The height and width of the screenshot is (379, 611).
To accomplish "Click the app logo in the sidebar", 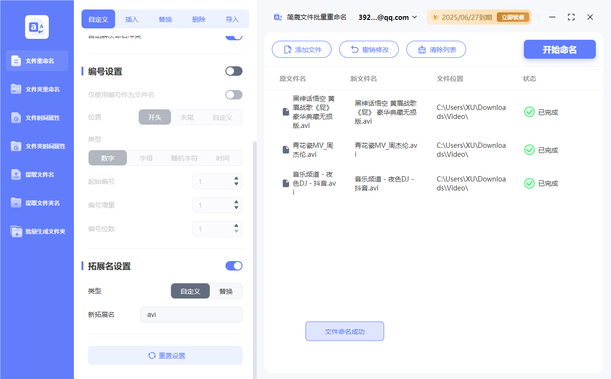I will pyautogui.click(x=36, y=27).
